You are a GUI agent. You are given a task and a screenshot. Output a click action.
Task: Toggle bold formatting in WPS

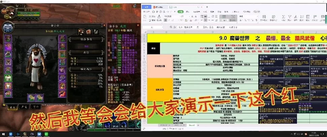point(165,20)
